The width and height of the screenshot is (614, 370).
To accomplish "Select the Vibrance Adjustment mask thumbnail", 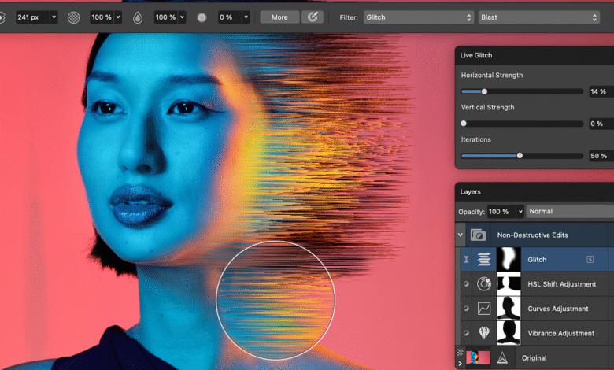I will coord(509,333).
